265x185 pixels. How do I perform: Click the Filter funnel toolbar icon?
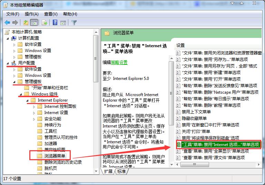point(74,22)
